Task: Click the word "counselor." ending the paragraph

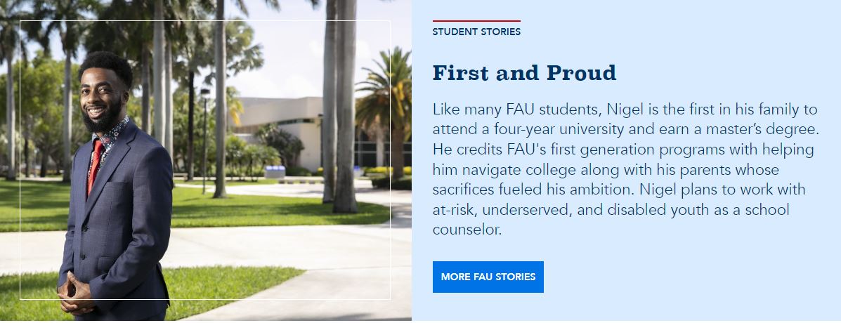Action: [468, 230]
